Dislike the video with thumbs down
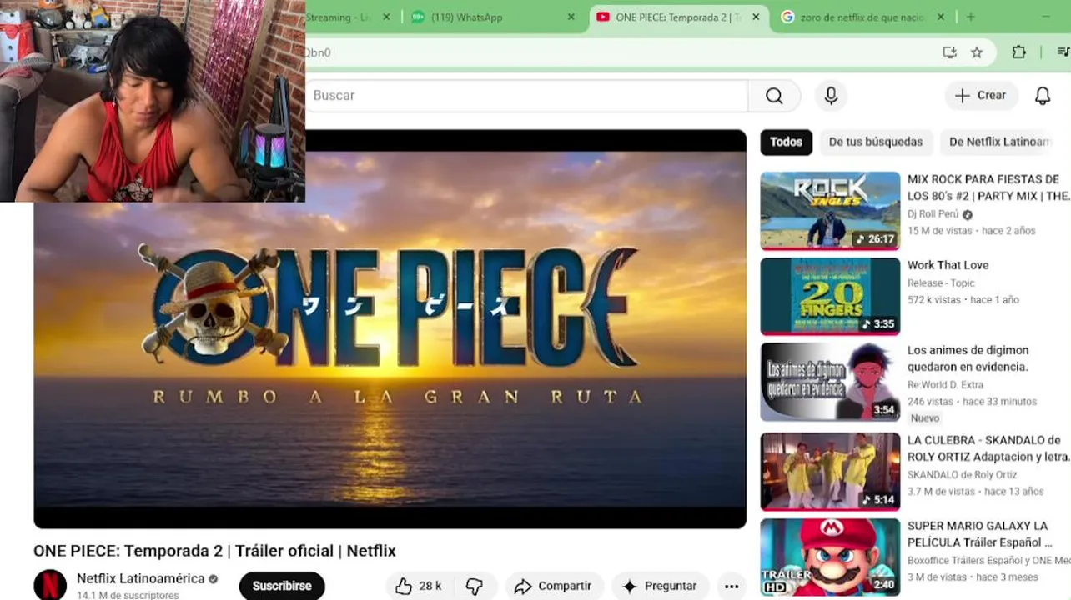Image resolution: width=1071 pixels, height=600 pixels. coord(475,586)
